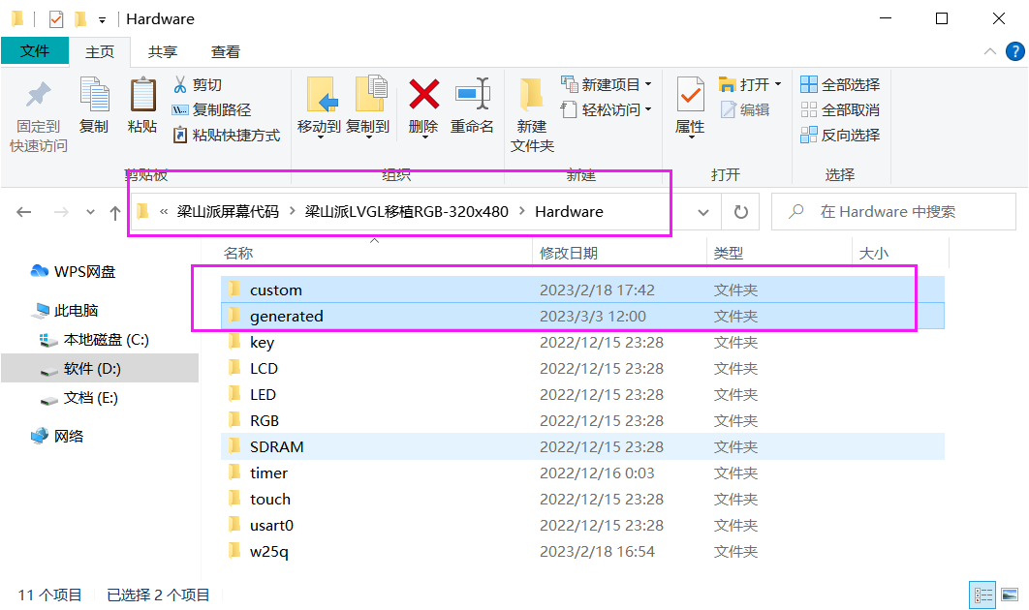
Task: Refresh the Hardware folder view
Action: pos(741,212)
